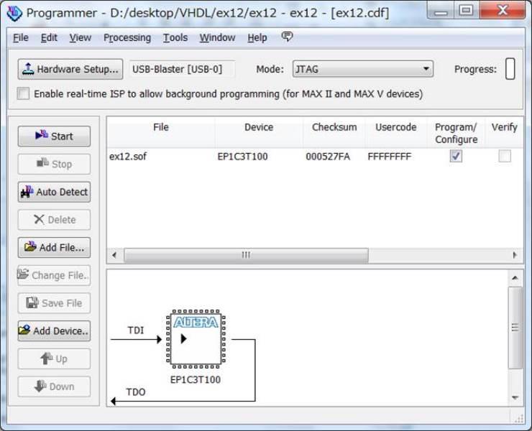Add a file with Add File button
This screenshot has height=431, width=532.
[55, 248]
